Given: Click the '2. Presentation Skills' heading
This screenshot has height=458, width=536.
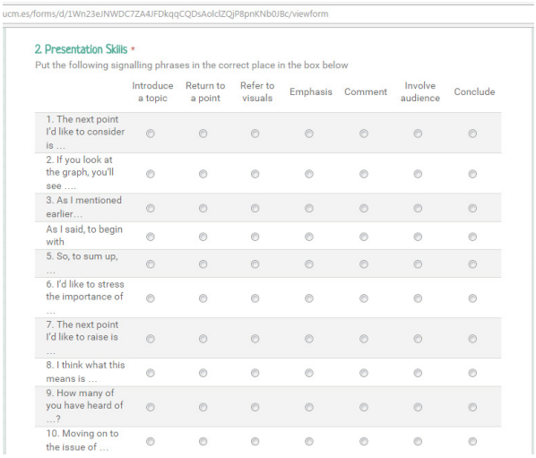Looking at the screenshot, I should 81,49.
